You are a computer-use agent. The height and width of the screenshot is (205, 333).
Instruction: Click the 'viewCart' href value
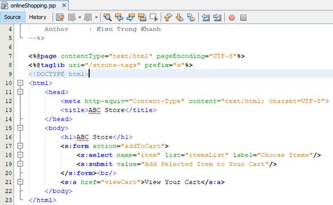tap(121, 182)
